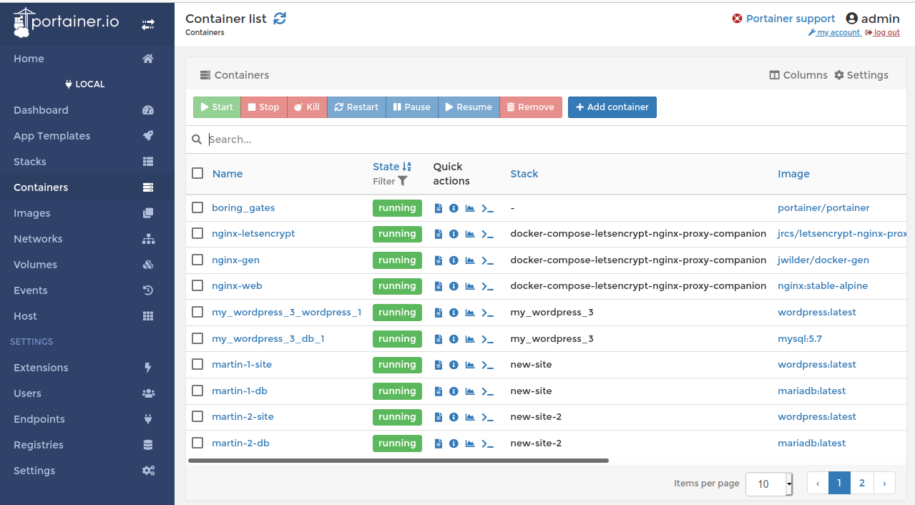Screen dimensions: 915x505
Task: Click the Add container button
Action: point(612,107)
